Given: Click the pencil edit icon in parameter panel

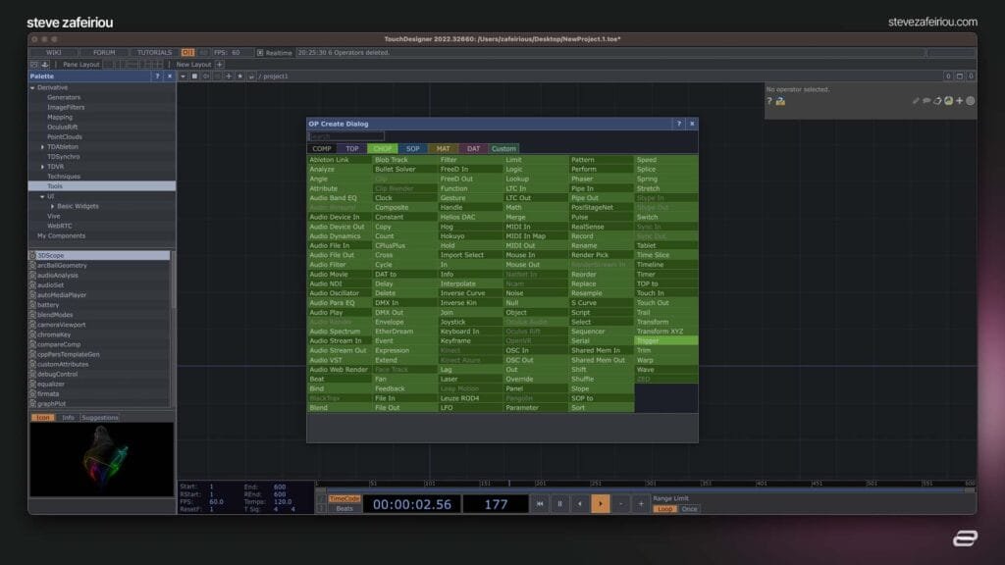Looking at the screenshot, I should (916, 101).
